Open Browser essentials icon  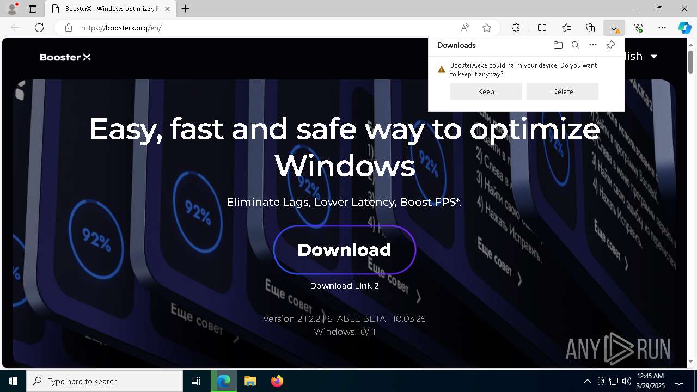click(x=638, y=28)
